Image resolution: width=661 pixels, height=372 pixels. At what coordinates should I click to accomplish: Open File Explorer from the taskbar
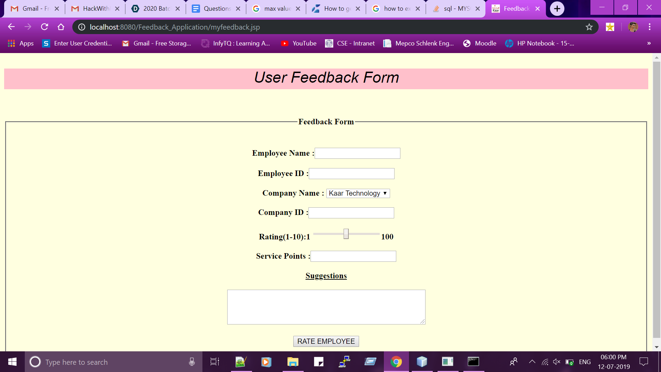pyautogui.click(x=292, y=362)
